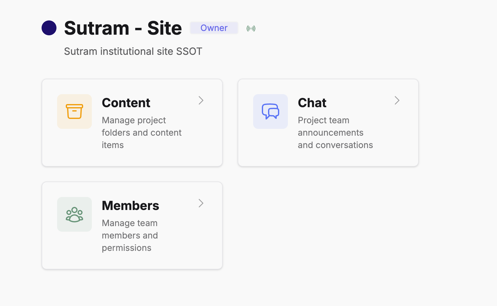Select the Chat heading text

(312, 103)
